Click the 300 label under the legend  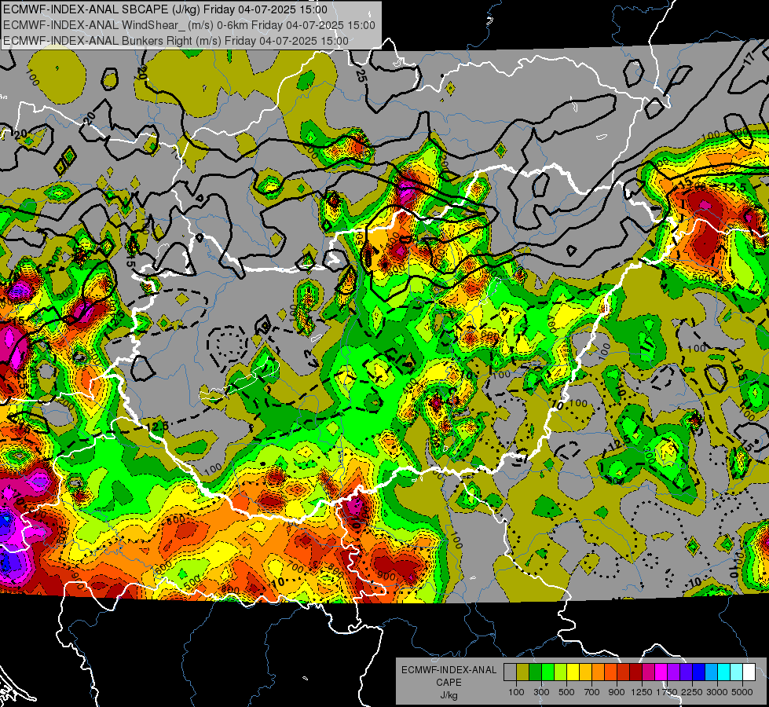(x=541, y=692)
